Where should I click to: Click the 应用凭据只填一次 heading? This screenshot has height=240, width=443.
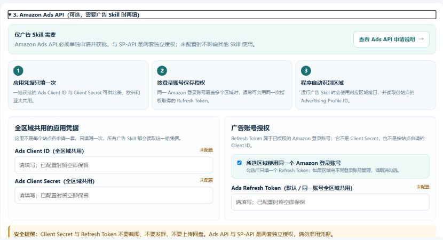35,83
